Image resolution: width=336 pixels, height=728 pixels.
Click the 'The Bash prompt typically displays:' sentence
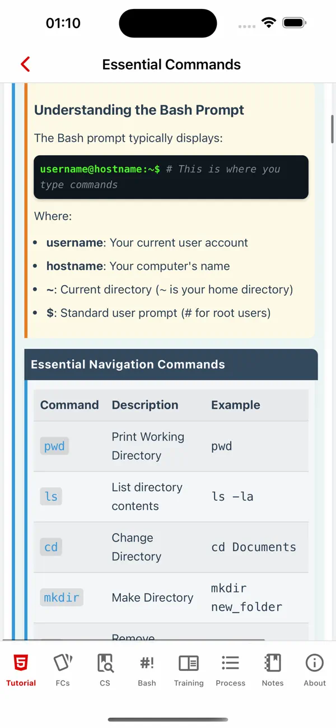128,138
